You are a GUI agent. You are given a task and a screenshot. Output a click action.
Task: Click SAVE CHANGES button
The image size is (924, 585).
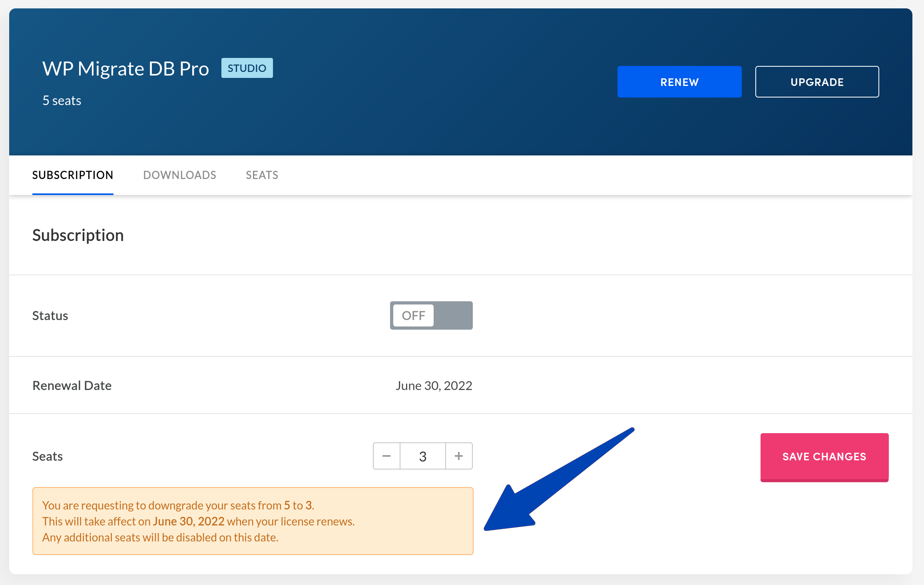824,456
